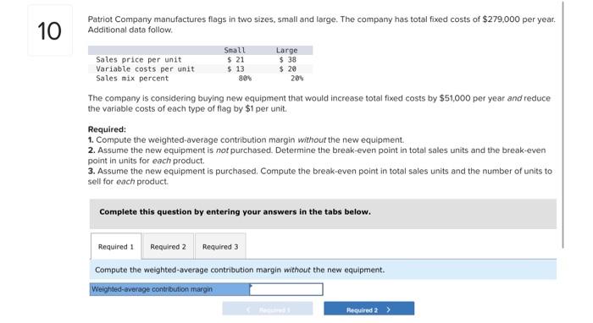Click the Large column header in data table
Screen dimensions: 593x323
pyautogui.click(x=286, y=50)
